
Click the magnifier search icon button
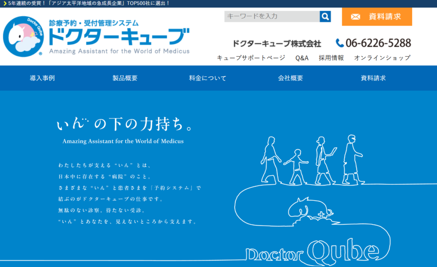(x=325, y=17)
